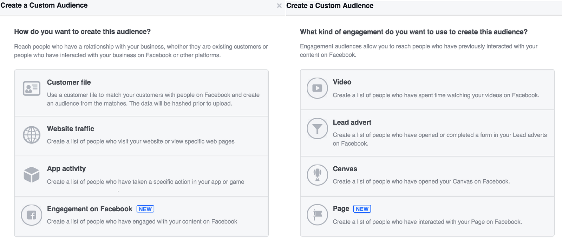Click the Customer file ID card icon

pyautogui.click(x=32, y=88)
